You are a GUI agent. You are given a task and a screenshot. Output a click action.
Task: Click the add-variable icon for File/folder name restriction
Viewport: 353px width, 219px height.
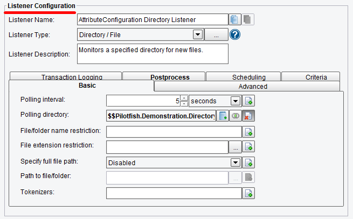pos(249,131)
